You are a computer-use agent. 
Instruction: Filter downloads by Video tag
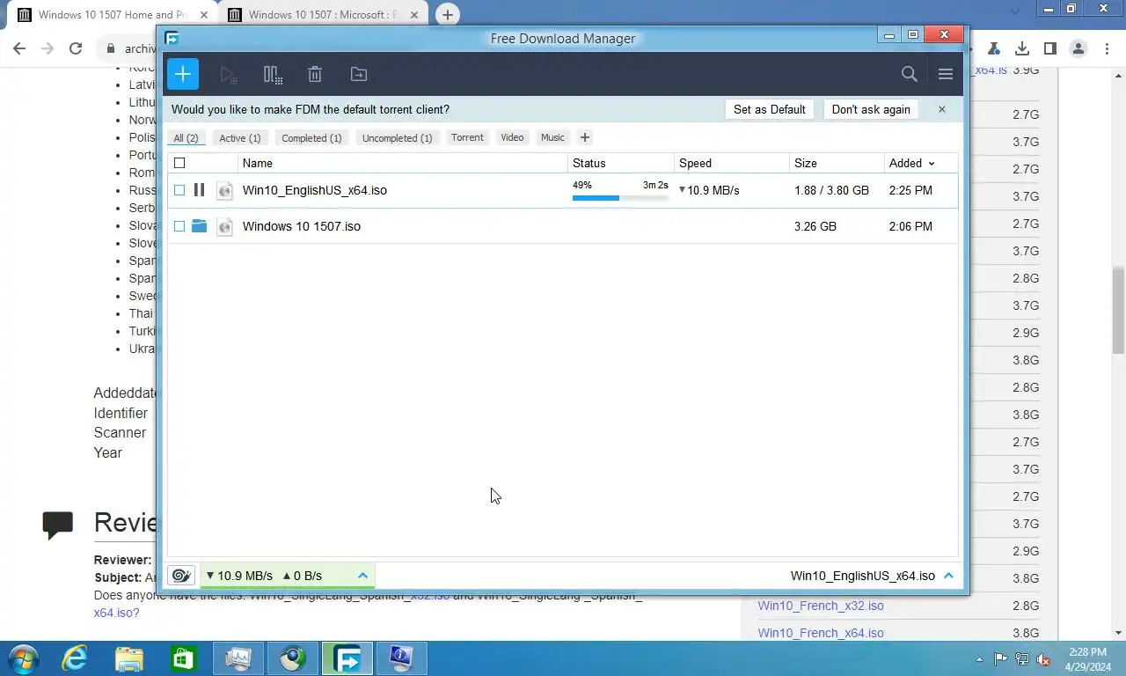[512, 137]
